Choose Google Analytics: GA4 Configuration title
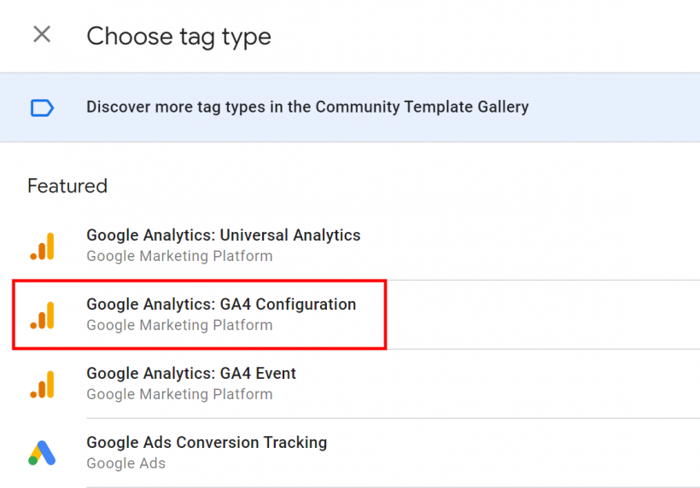The height and width of the screenshot is (488, 700). (221, 305)
